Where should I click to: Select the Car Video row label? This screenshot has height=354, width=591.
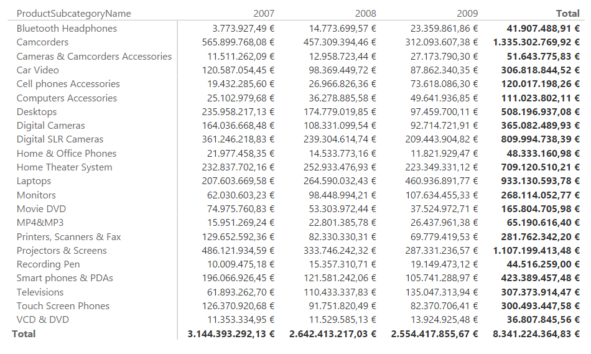[x=38, y=70]
